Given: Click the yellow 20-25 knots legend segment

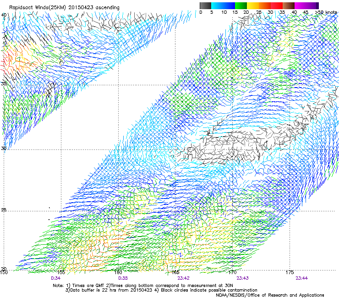Looking at the screenshot, I should tap(253, 6).
